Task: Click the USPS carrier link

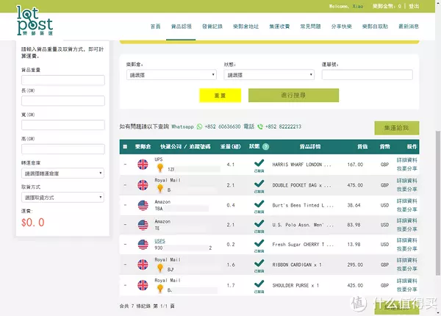Action: [159, 241]
